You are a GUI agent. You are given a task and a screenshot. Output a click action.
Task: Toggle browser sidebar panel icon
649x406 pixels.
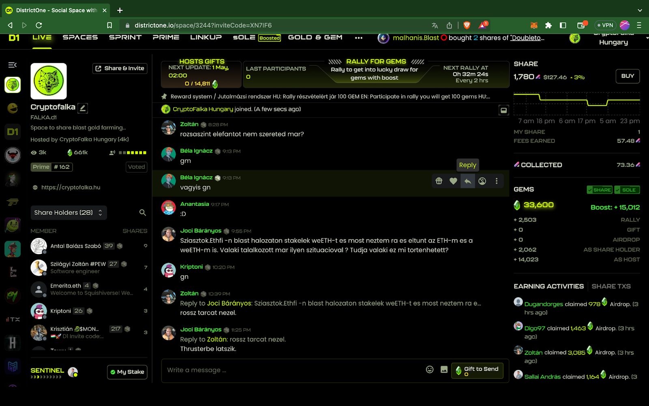click(x=563, y=25)
